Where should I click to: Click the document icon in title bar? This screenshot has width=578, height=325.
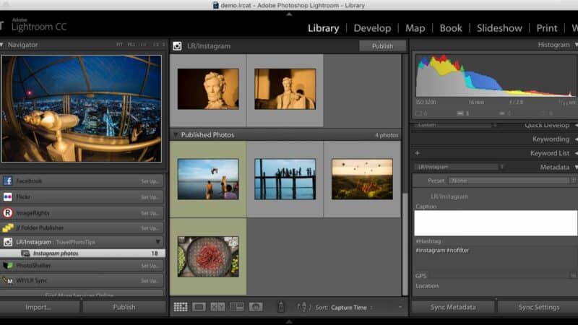click(215, 5)
